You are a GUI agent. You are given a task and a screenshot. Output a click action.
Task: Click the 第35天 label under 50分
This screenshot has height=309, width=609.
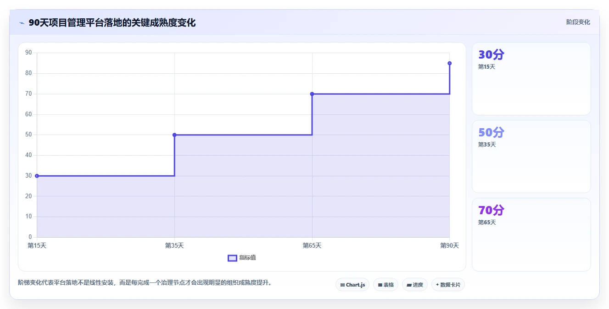click(x=486, y=145)
